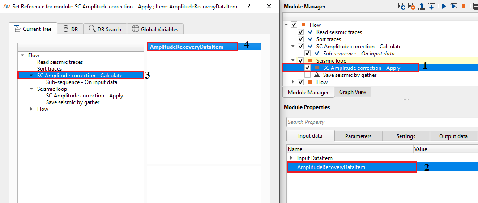Select the Module Manager bottom tab
The width and height of the screenshot is (478, 203).
tap(308, 92)
